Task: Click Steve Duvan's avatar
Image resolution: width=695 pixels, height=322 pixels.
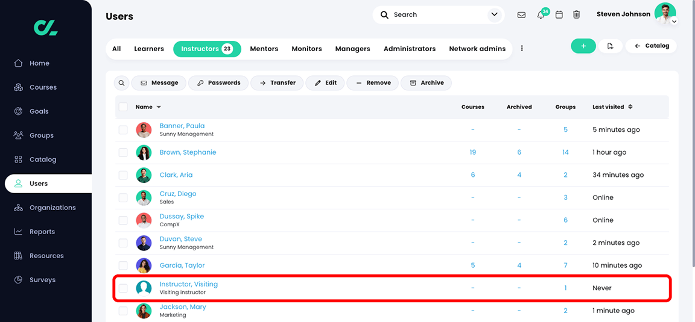Action: 144,243
